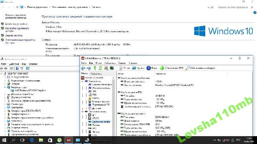
Task: Expand Дисковые устройства in Device Manager
Action: click(5, 94)
